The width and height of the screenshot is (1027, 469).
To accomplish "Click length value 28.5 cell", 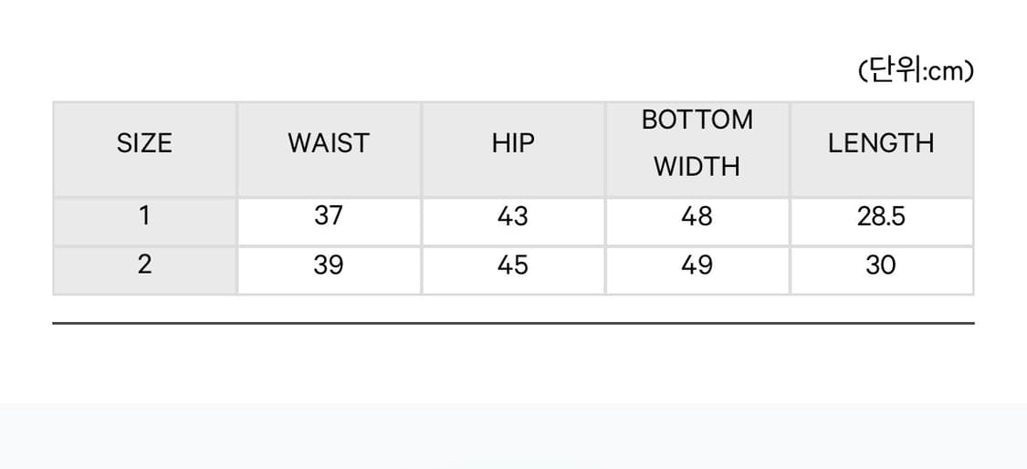I will point(881,217).
